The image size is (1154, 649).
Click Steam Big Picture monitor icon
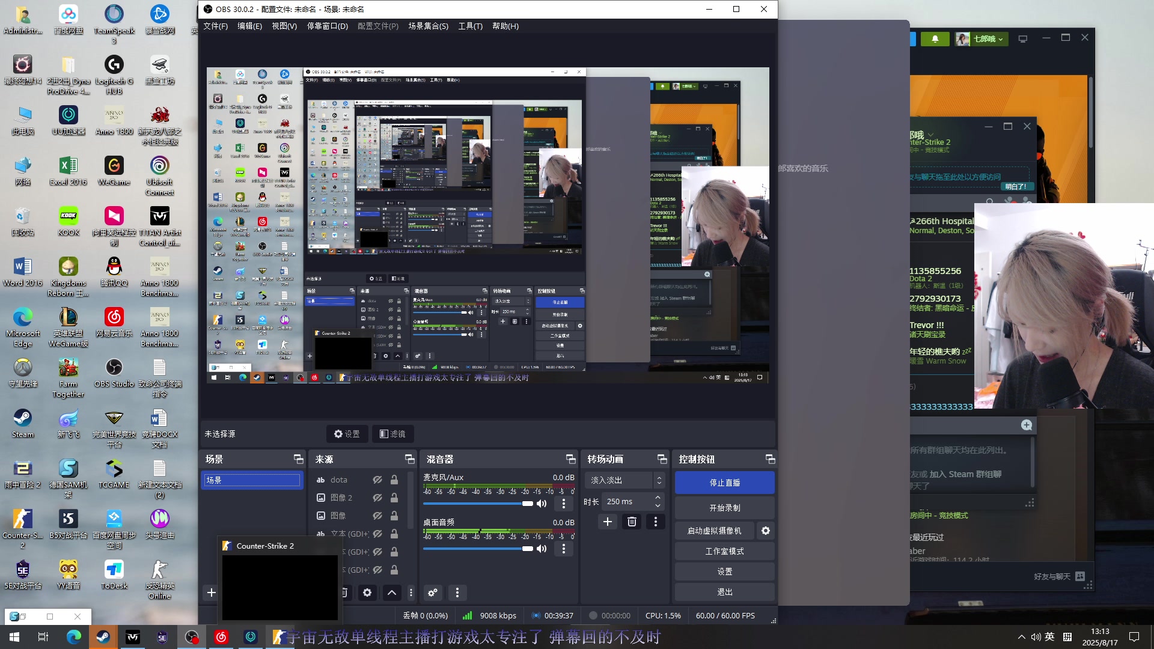coord(1023,38)
